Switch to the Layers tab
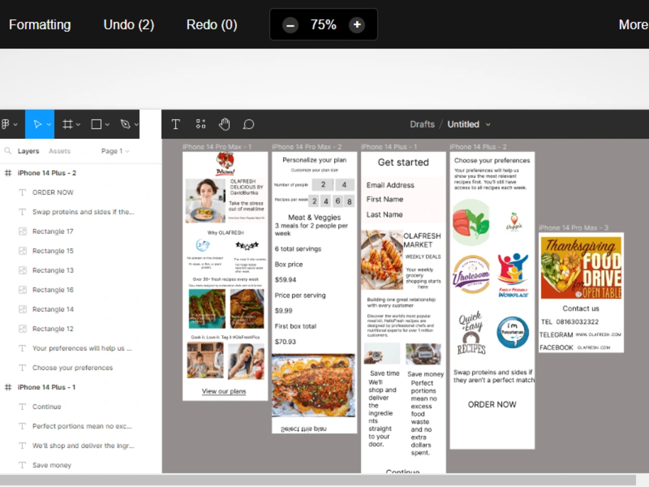The image size is (649, 487). click(x=28, y=151)
